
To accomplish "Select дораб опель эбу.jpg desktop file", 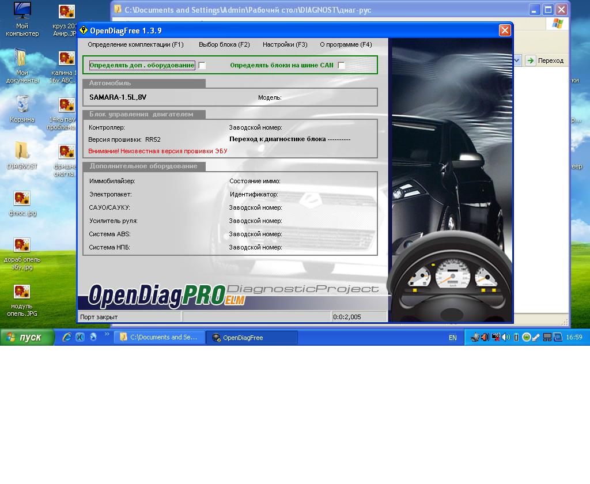I will 22,254.
